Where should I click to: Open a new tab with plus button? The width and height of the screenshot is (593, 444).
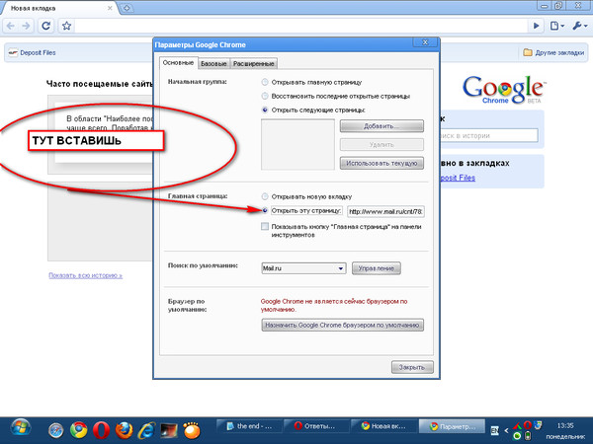pos(127,8)
